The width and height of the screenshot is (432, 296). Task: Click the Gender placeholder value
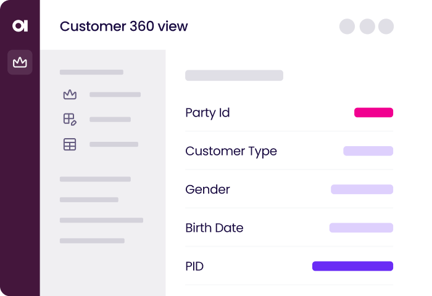coord(362,189)
